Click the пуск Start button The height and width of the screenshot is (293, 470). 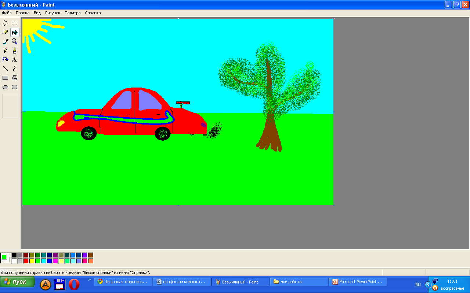(18, 282)
